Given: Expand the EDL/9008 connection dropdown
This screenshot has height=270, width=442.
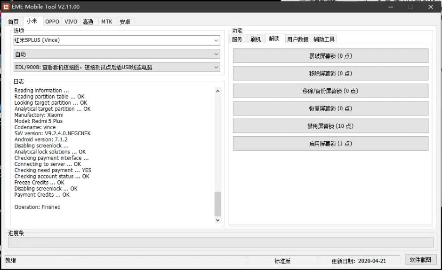Looking at the screenshot, I should (117, 67).
